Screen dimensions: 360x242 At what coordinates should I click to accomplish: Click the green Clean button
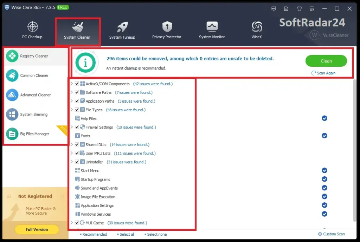pos(326,61)
